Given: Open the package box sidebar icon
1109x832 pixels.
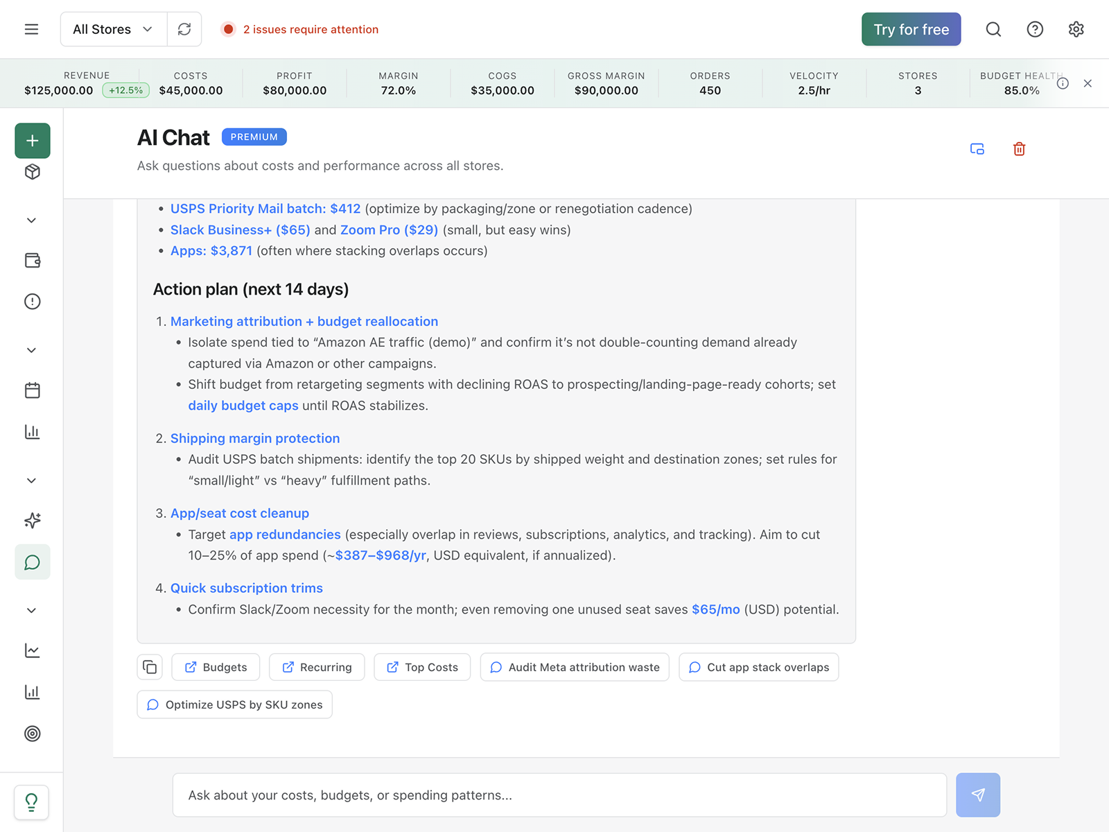Looking at the screenshot, I should (x=33, y=172).
